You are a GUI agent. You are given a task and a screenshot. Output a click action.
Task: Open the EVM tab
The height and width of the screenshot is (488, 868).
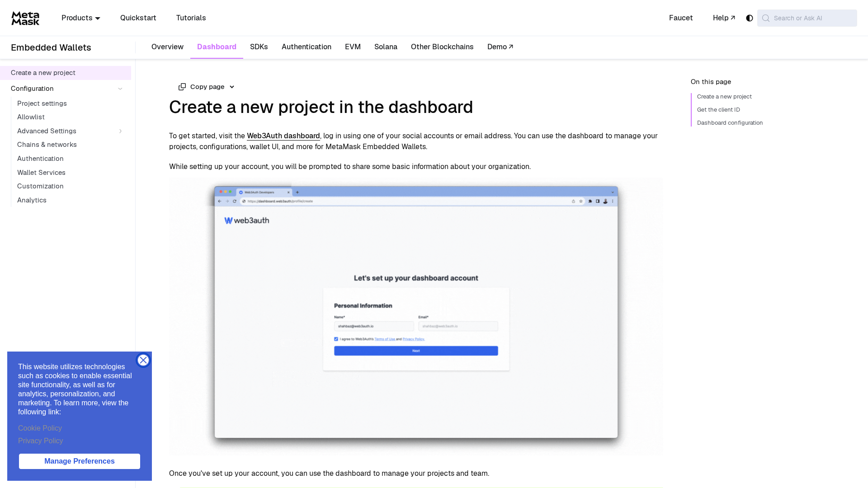353,47
